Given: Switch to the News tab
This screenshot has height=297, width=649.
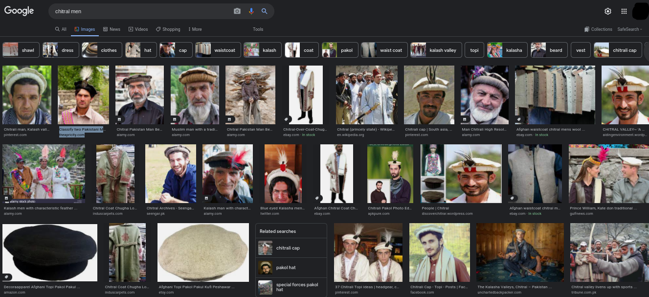Looking at the screenshot, I should point(112,29).
